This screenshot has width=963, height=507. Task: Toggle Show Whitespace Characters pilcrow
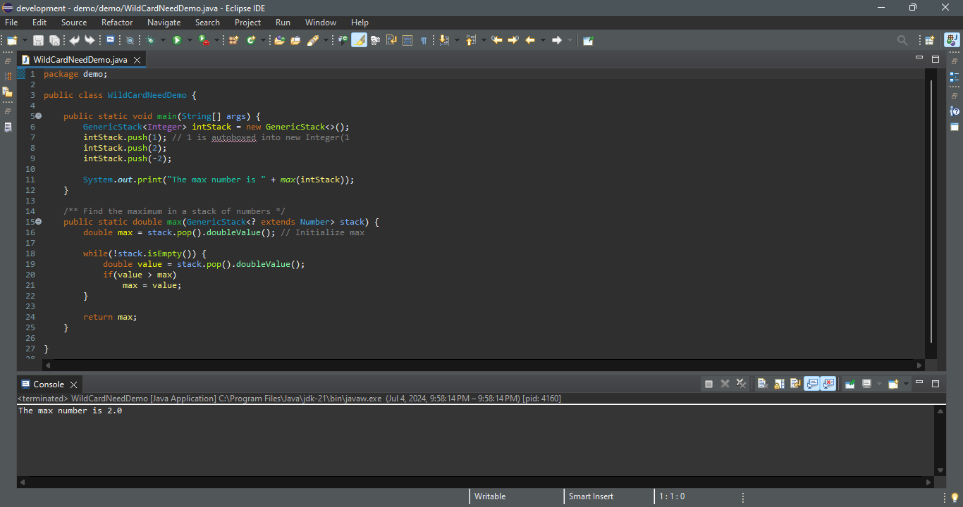pyautogui.click(x=424, y=40)
